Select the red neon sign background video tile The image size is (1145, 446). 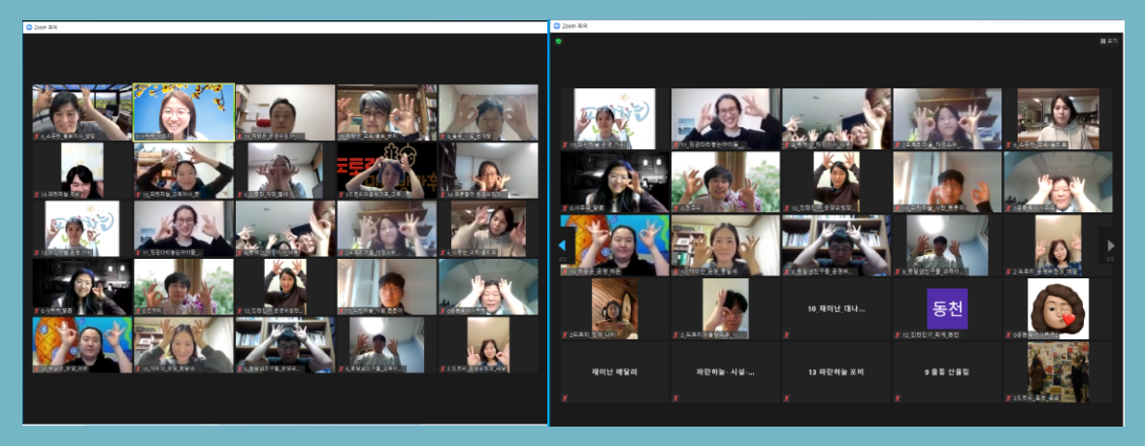tap(386, 171)
